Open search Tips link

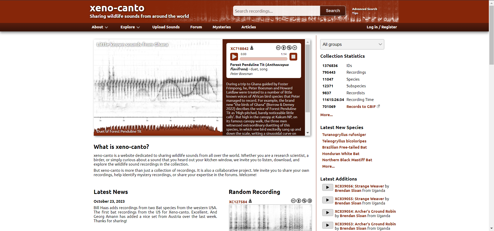pos(355,13)
